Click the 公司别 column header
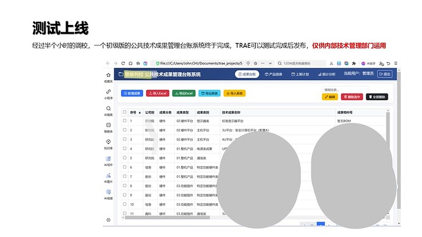Screen dimensions: 422x237 (150, 112)
